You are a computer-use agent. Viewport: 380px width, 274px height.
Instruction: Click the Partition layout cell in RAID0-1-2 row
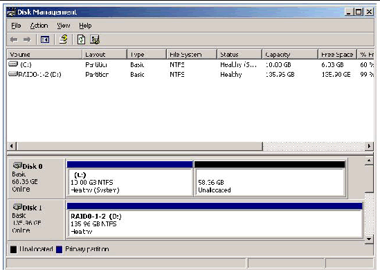click(97, 74)
